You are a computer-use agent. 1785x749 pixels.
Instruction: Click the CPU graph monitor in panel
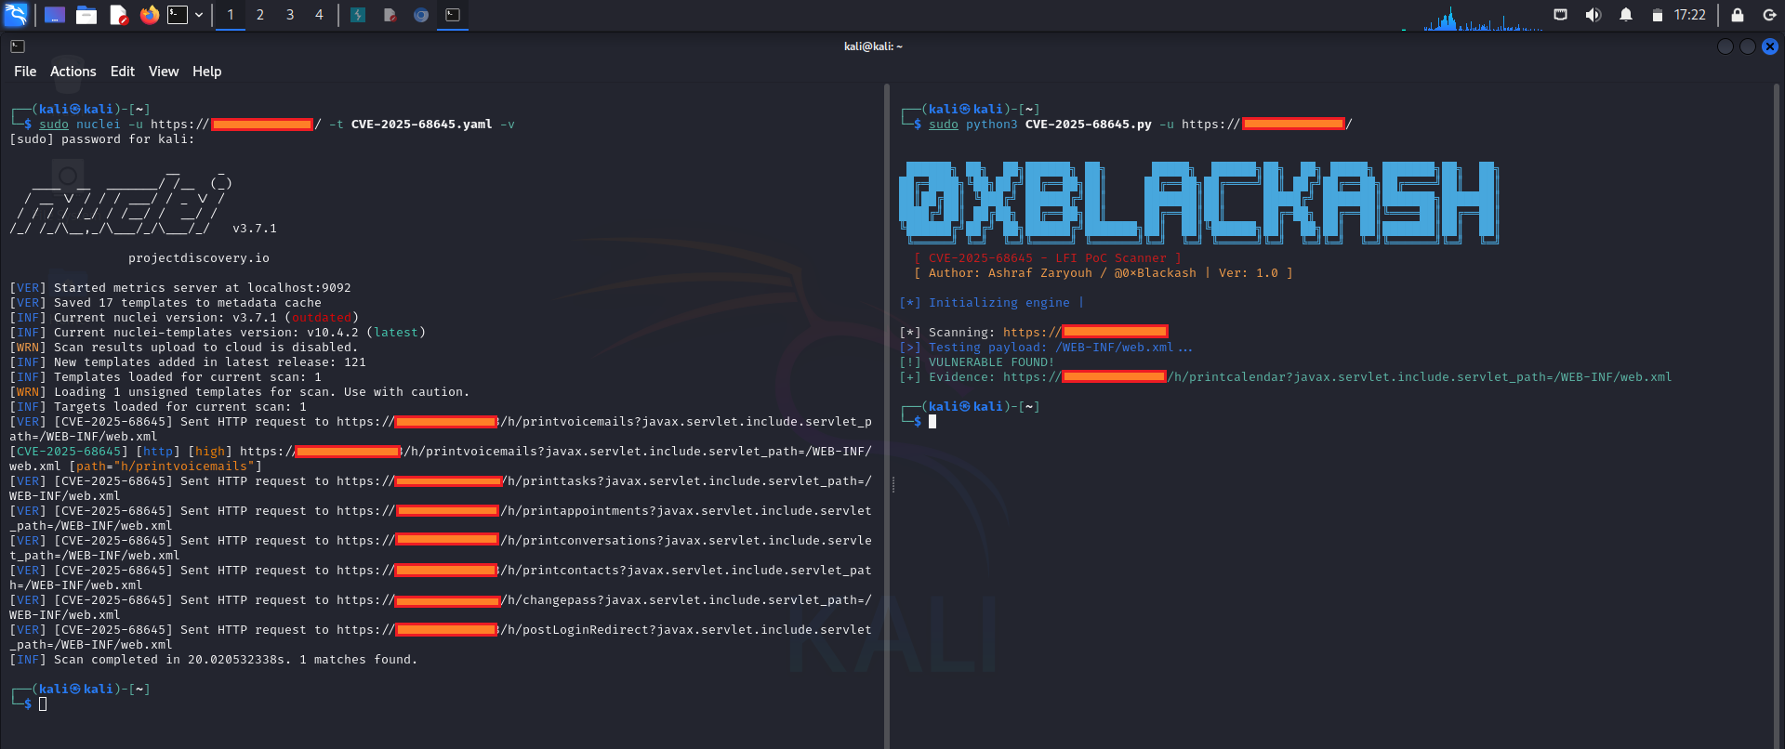click(x=1474, y=17)
